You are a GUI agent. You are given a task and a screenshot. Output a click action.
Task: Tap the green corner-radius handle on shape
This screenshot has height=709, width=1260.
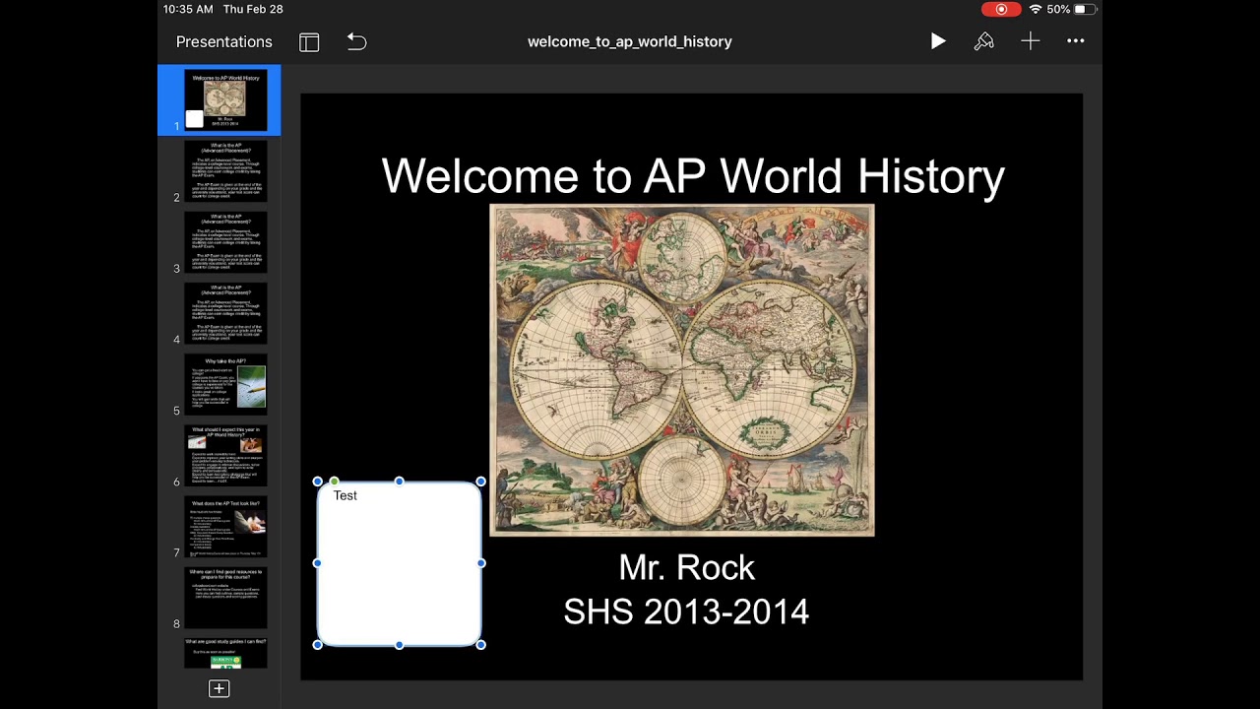334,482
